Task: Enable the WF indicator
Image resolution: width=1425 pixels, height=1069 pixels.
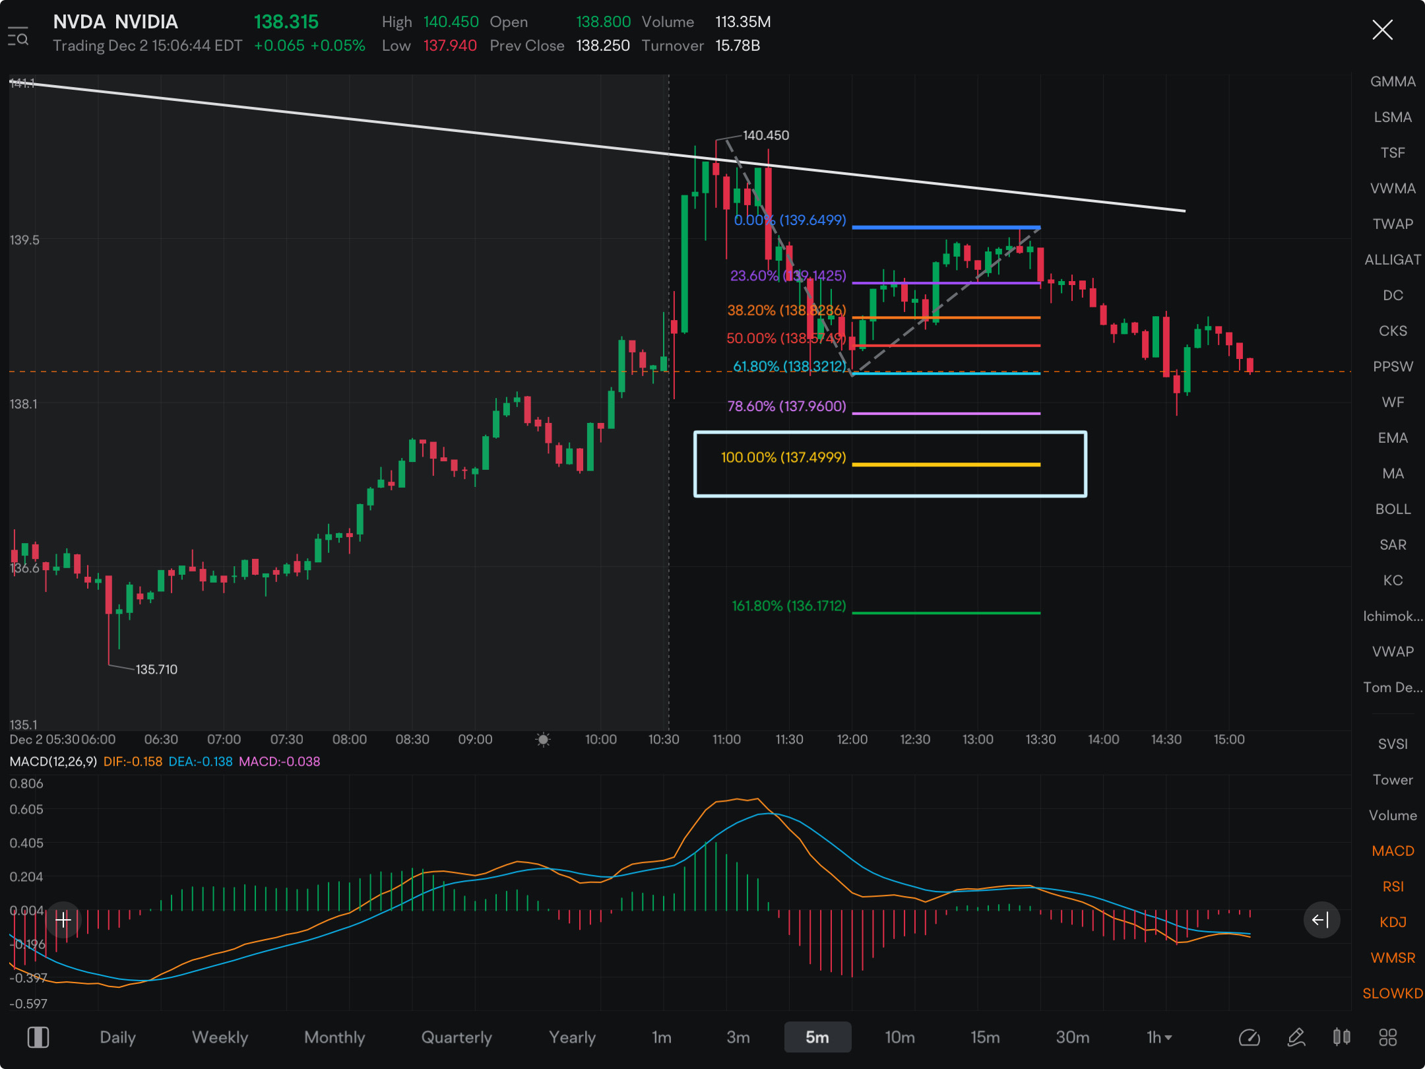Action: coord(1393,403)
